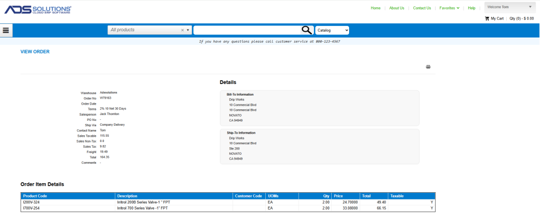Click the terms value 2% 10 Net 30 Days

[113, 109]
